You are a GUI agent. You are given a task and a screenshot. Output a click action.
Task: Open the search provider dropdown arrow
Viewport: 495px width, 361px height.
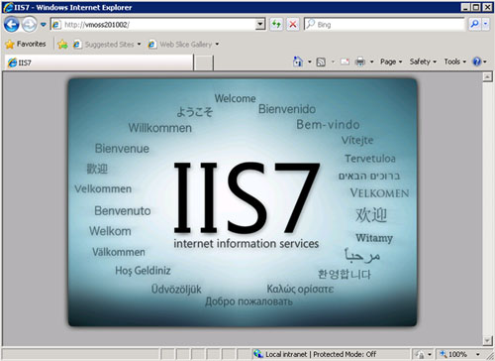(x=485, y=24)
